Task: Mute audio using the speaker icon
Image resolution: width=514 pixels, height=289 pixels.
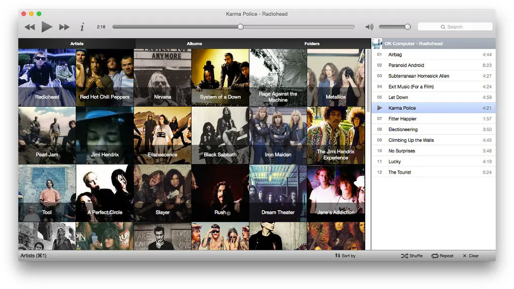Action: (369, 27)
